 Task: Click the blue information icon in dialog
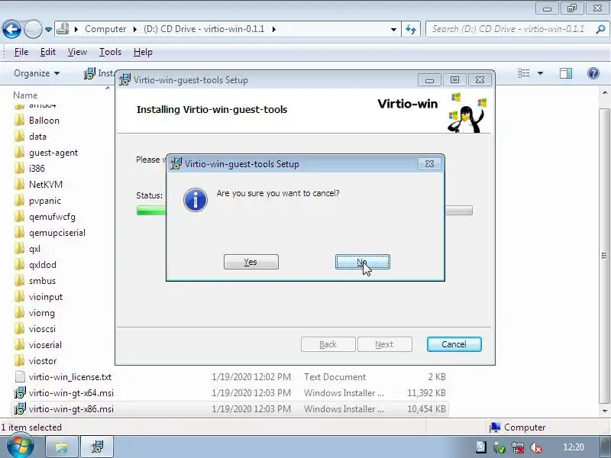coord(196,200)
